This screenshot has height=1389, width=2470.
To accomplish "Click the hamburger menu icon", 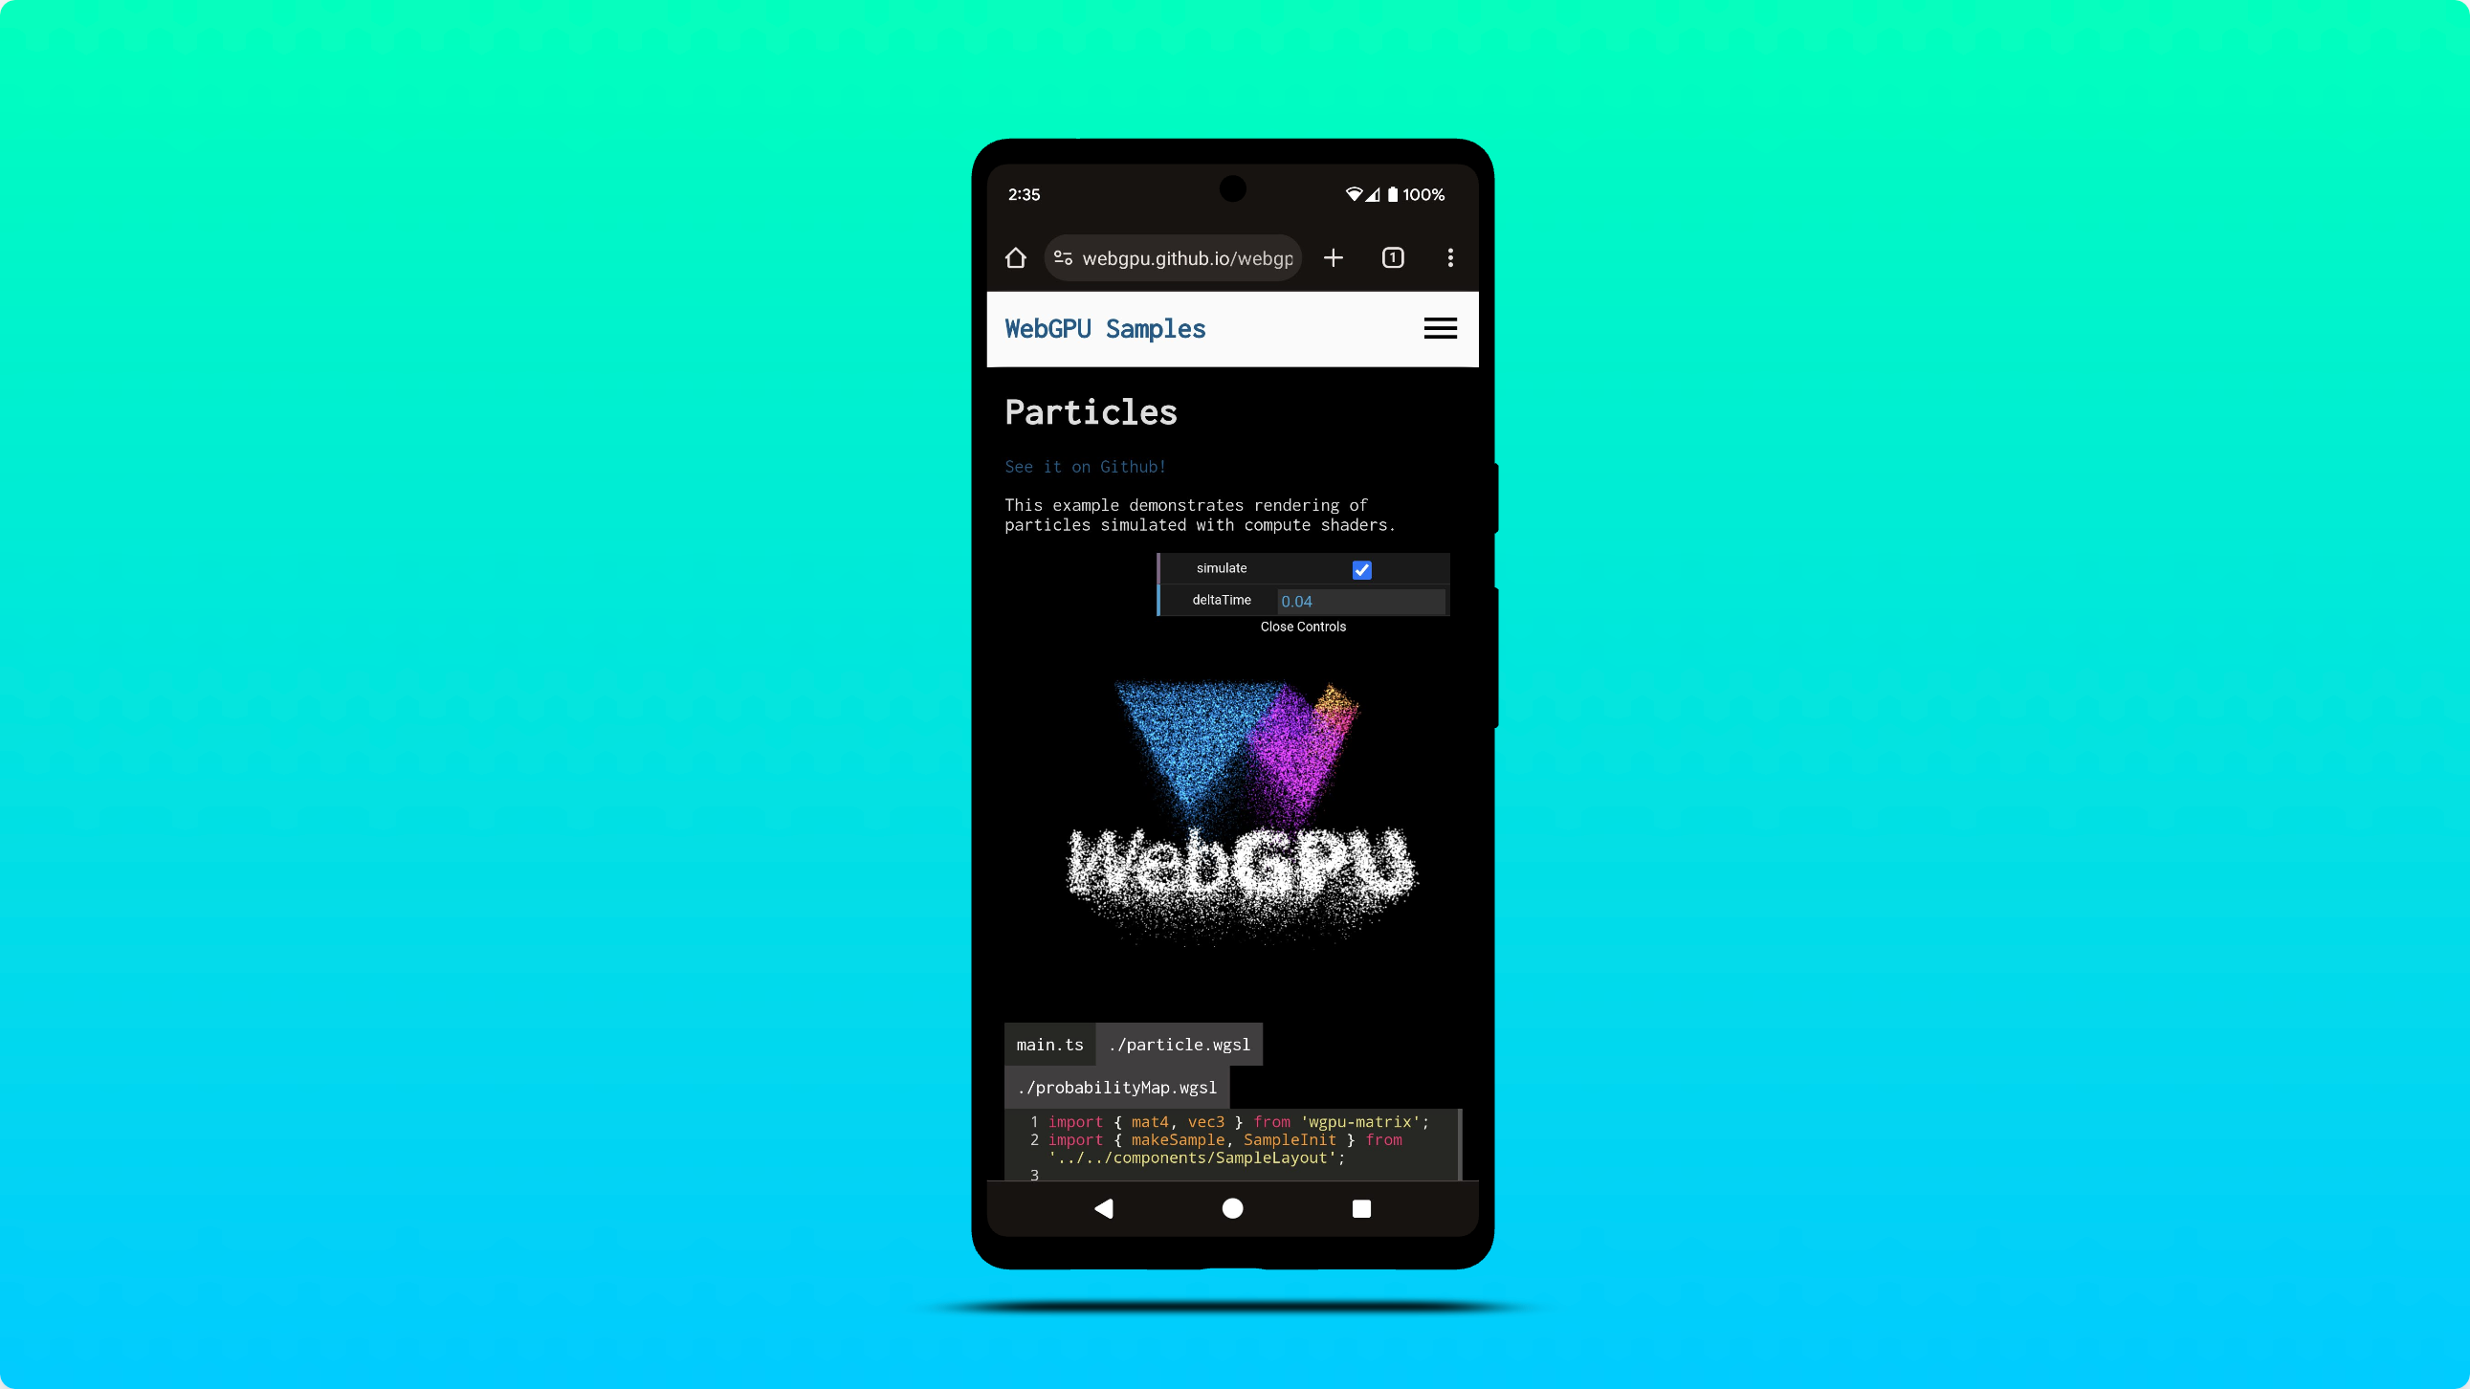I will [x=1439, y=327].
